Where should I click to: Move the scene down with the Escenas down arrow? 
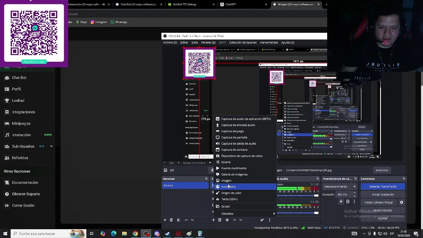pos(192,220)
